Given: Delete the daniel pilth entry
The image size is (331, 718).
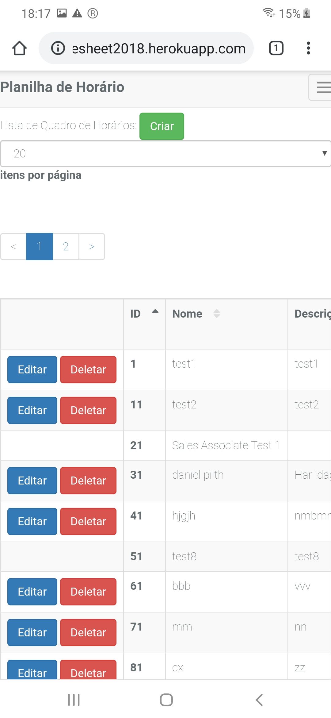Looking at the screenshot, I should click(88, 481).
